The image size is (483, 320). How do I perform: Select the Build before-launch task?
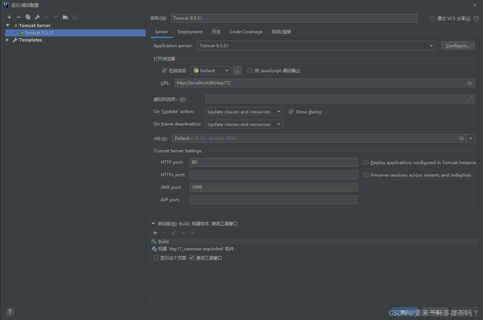[314, 241]
